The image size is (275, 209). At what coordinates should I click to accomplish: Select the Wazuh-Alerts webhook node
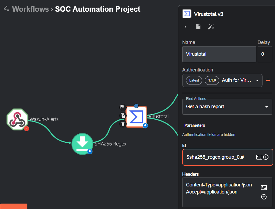pos(17,120)
